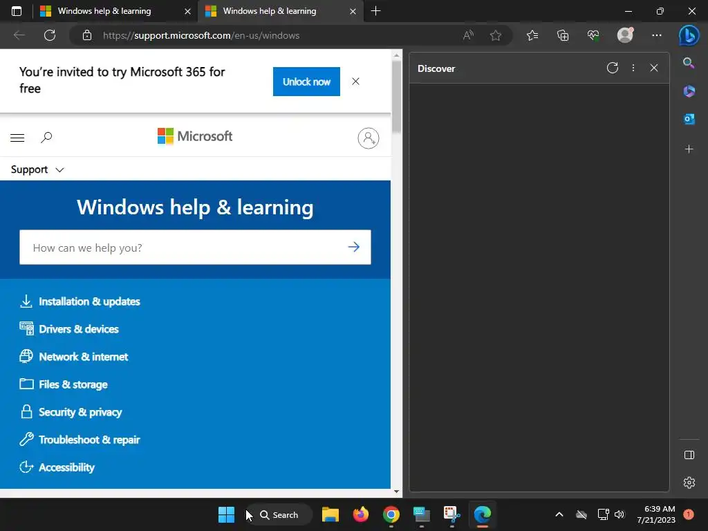Viewport: 708px width, 531px height.
Task: Refresh the Discover panel
Action: [x=613, y=68]
